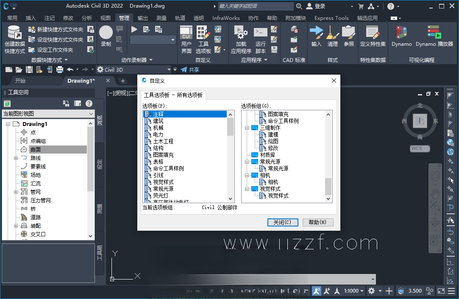Click the Undo arrow

(x=70, y=70)
